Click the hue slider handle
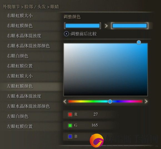Viewport: 161px width, 149px height. 110,102
